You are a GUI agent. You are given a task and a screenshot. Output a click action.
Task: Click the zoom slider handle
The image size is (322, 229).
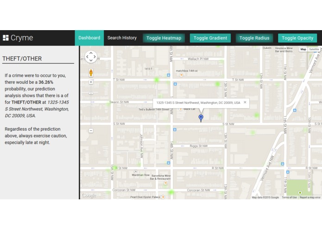91,94
